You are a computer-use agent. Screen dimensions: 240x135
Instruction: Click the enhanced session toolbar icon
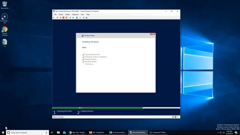84,18
